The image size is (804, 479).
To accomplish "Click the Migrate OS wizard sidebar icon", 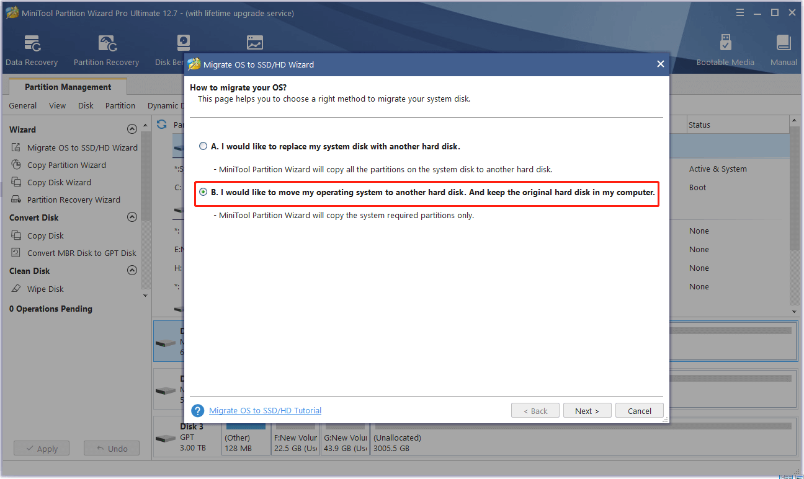I will pos(16,147).
